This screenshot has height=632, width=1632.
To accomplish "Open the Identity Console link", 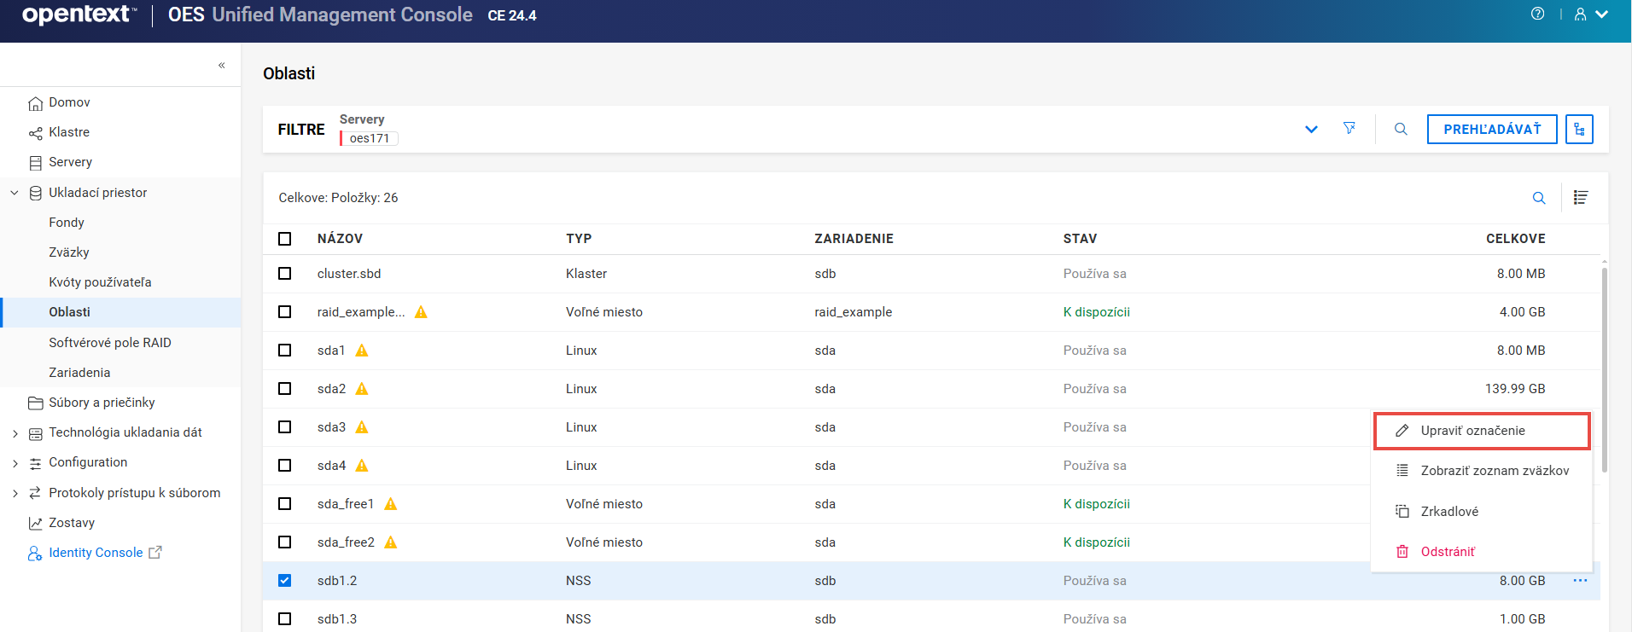I will tap(96, 553).
